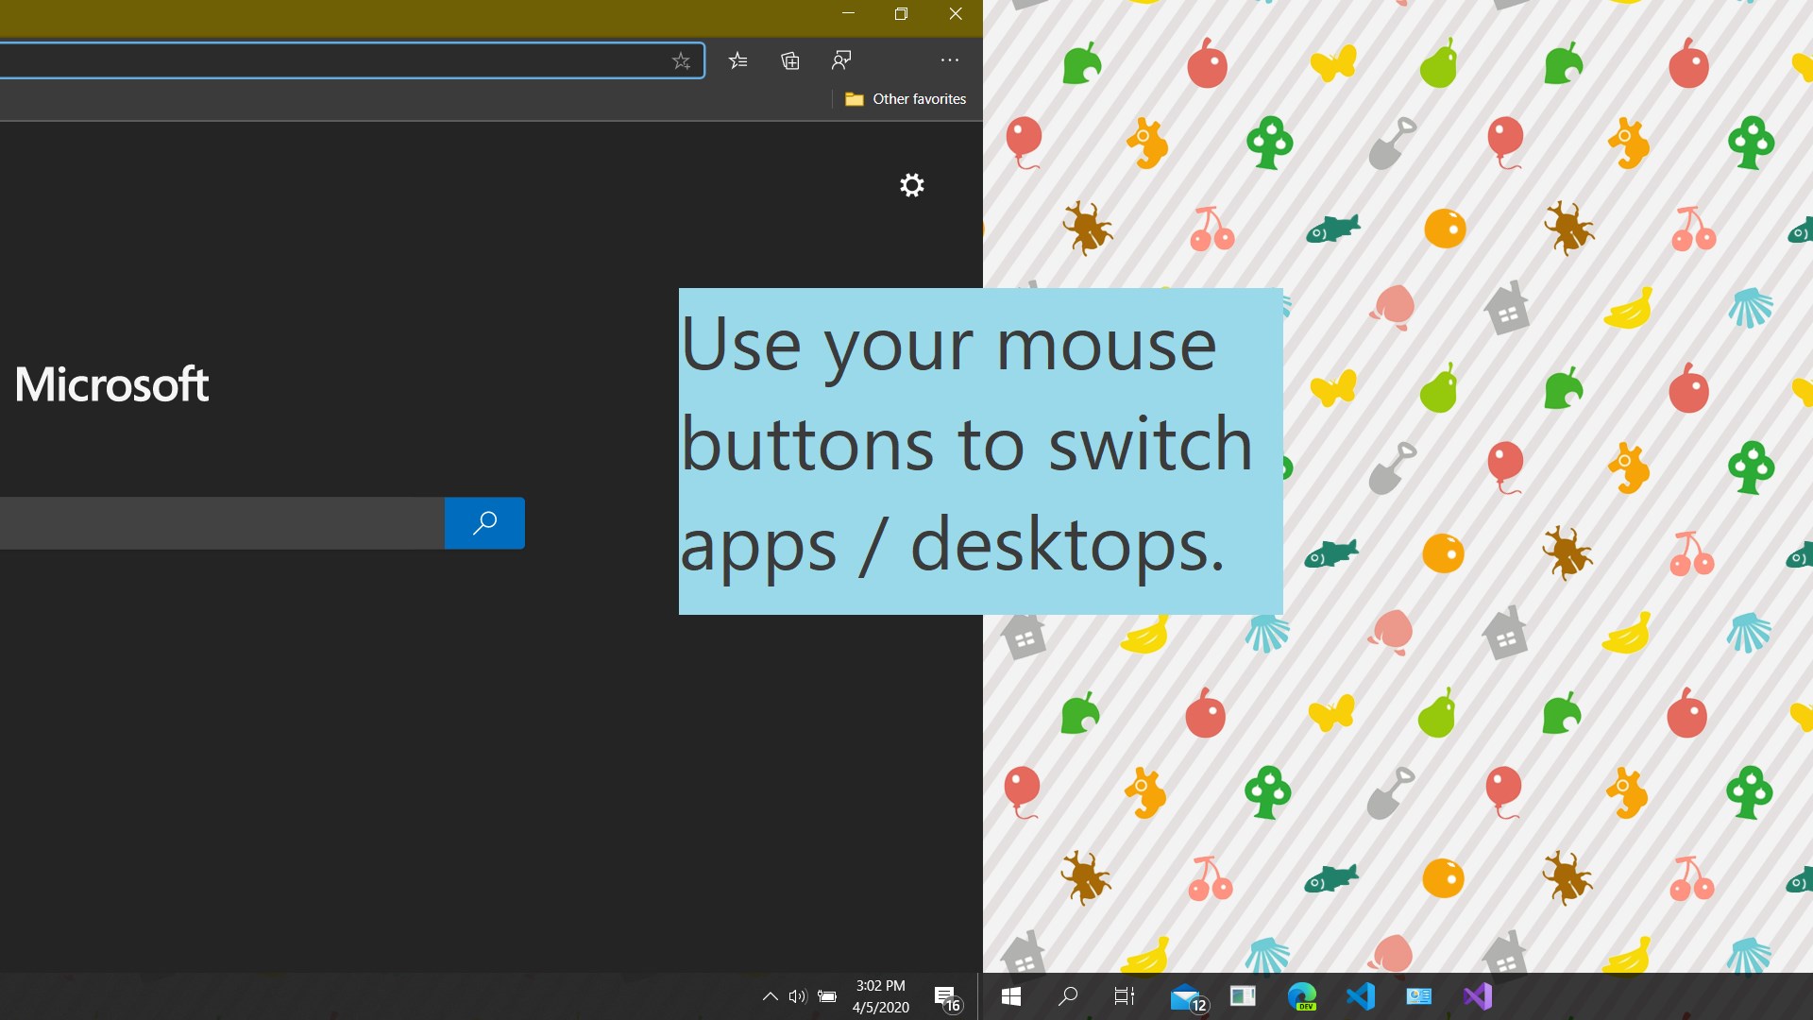Add this page to favorites

pos(682,59)
